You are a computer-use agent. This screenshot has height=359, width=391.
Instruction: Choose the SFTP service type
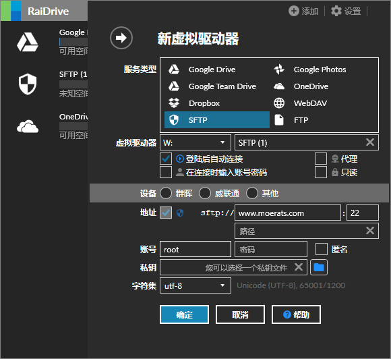click(217, 120)
